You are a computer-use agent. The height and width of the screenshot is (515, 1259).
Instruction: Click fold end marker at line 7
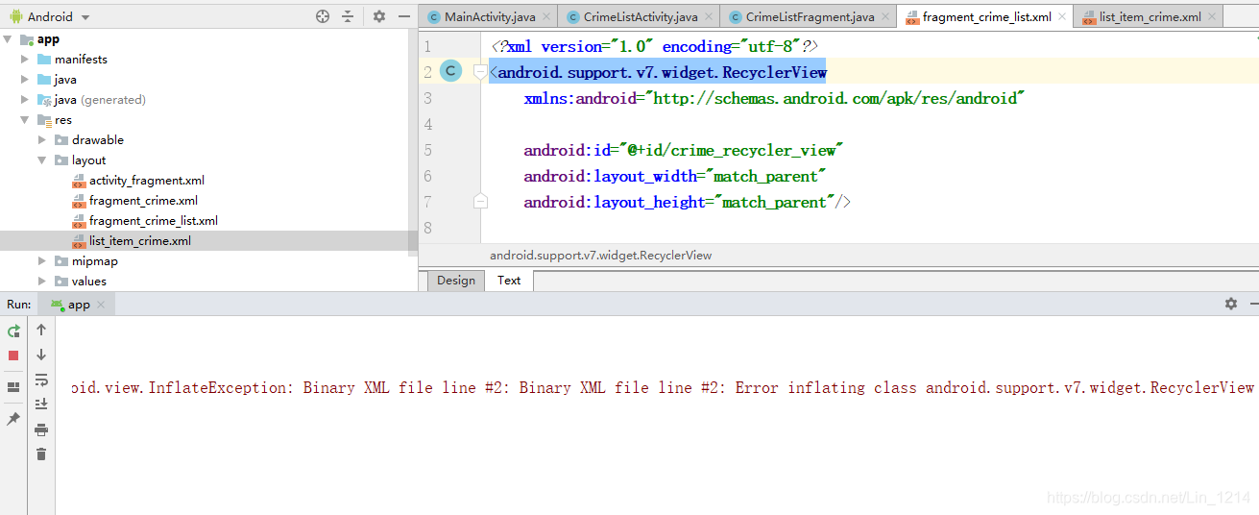pyautogui.click(x=481, y=200)
